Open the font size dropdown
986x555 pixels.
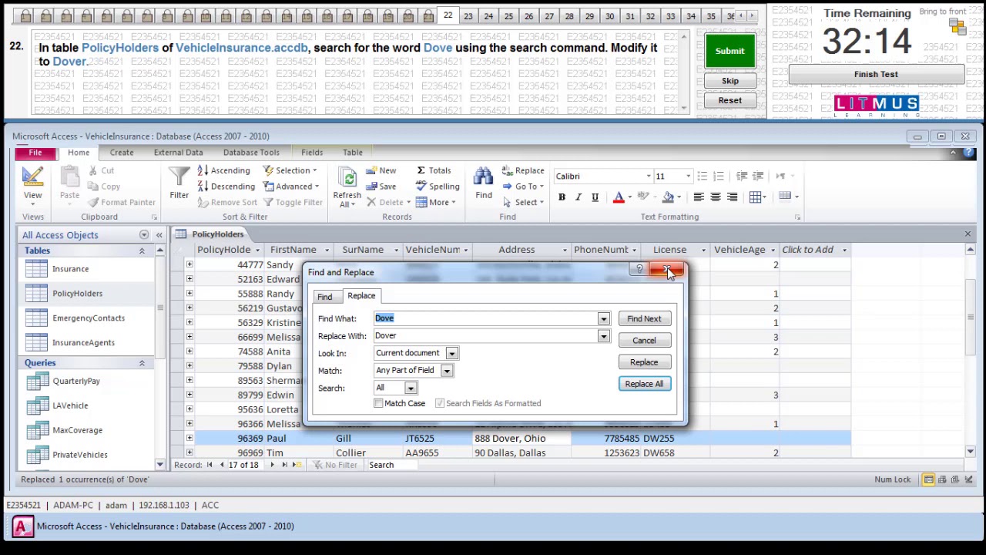click(688, 177)
